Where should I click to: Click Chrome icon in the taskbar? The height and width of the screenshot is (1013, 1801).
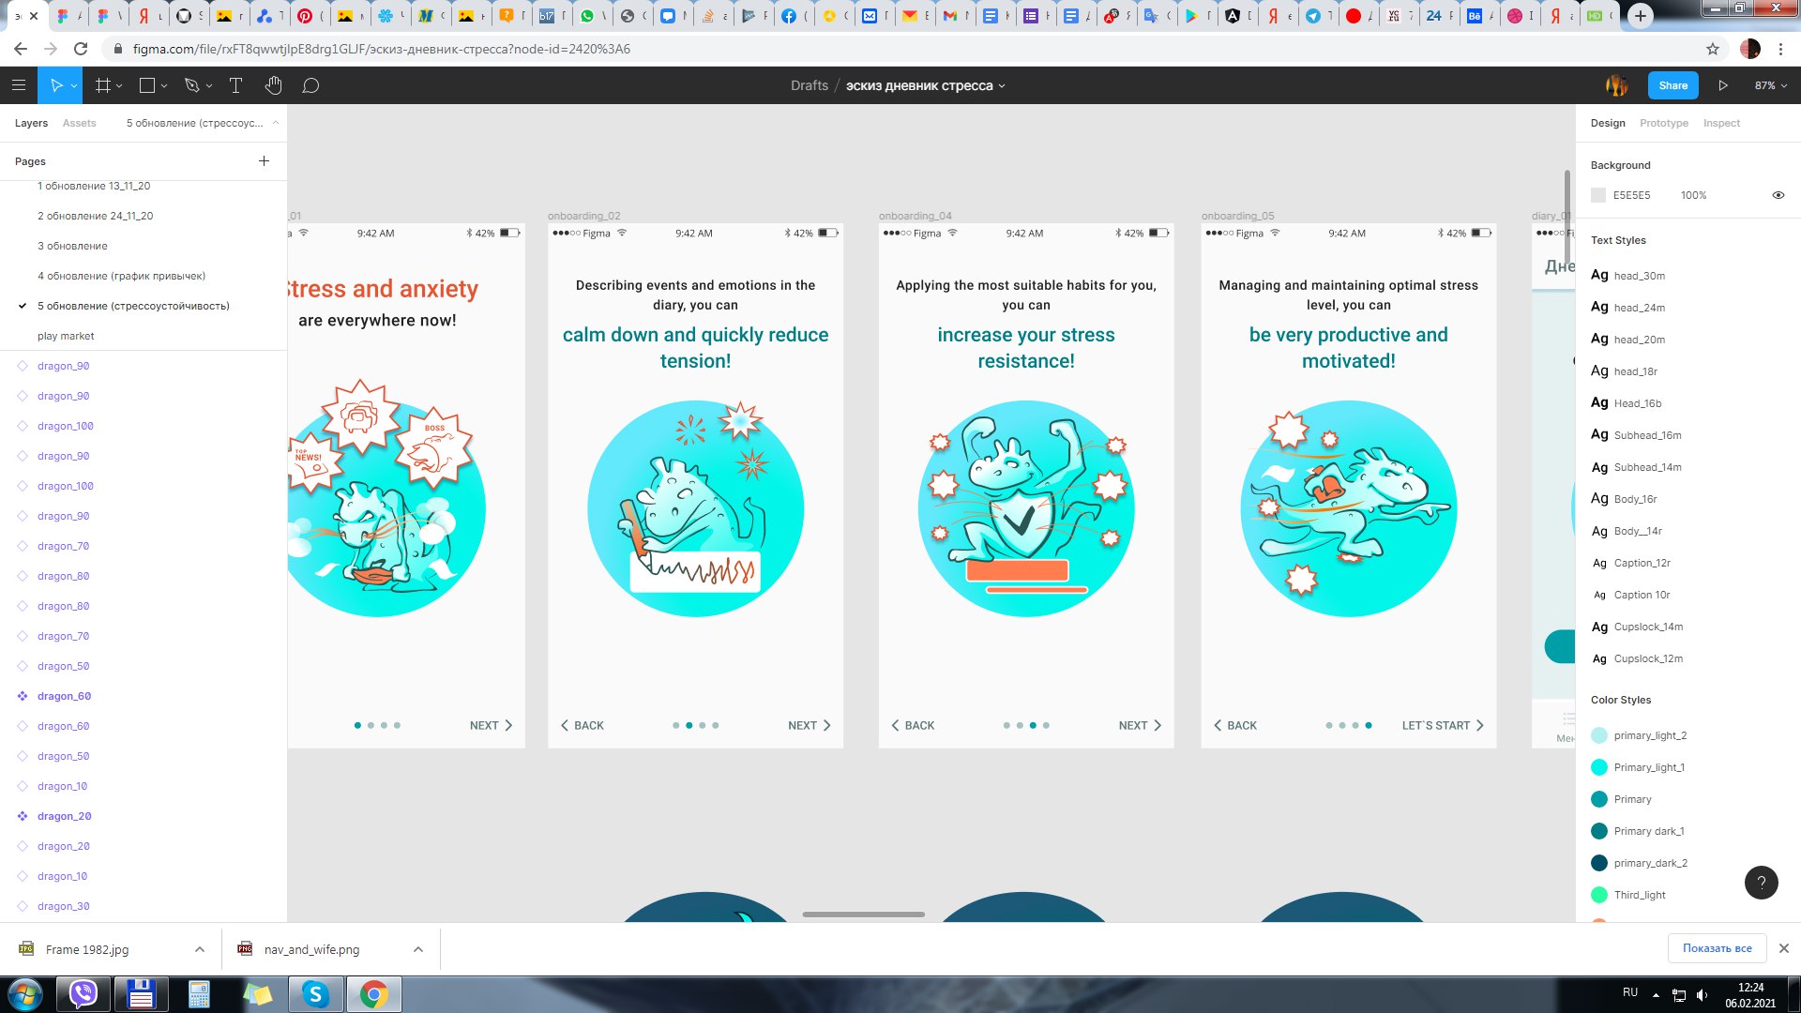click(373, 993)
